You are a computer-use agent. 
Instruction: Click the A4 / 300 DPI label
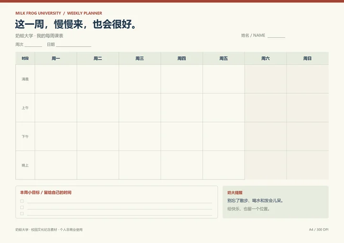319,230
